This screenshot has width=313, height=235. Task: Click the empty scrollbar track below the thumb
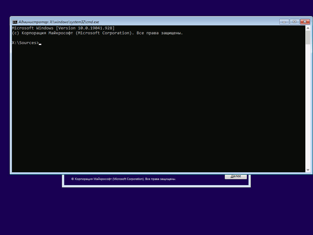click(308, 106)
